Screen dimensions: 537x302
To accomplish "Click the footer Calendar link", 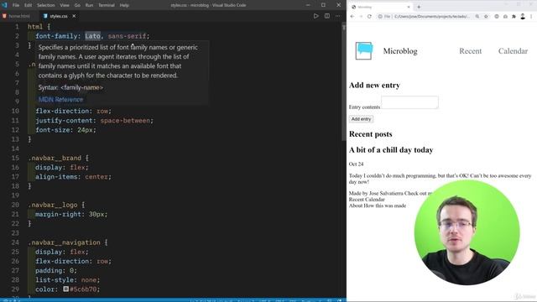I will [376, 200].
